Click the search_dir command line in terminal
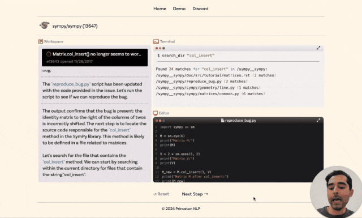The width and height of the screenshot is (362, 218). [x=186, y=55]
